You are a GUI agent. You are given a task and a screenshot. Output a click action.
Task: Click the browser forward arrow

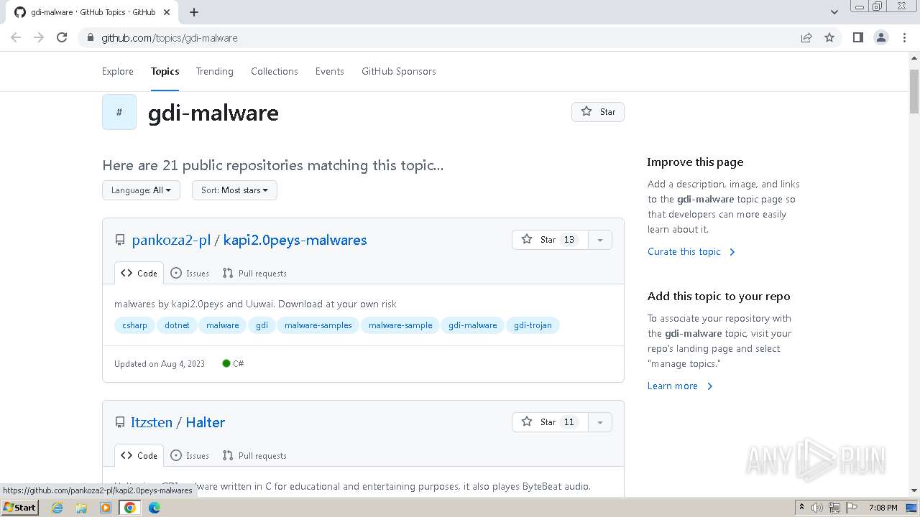[x=39, y=37]
